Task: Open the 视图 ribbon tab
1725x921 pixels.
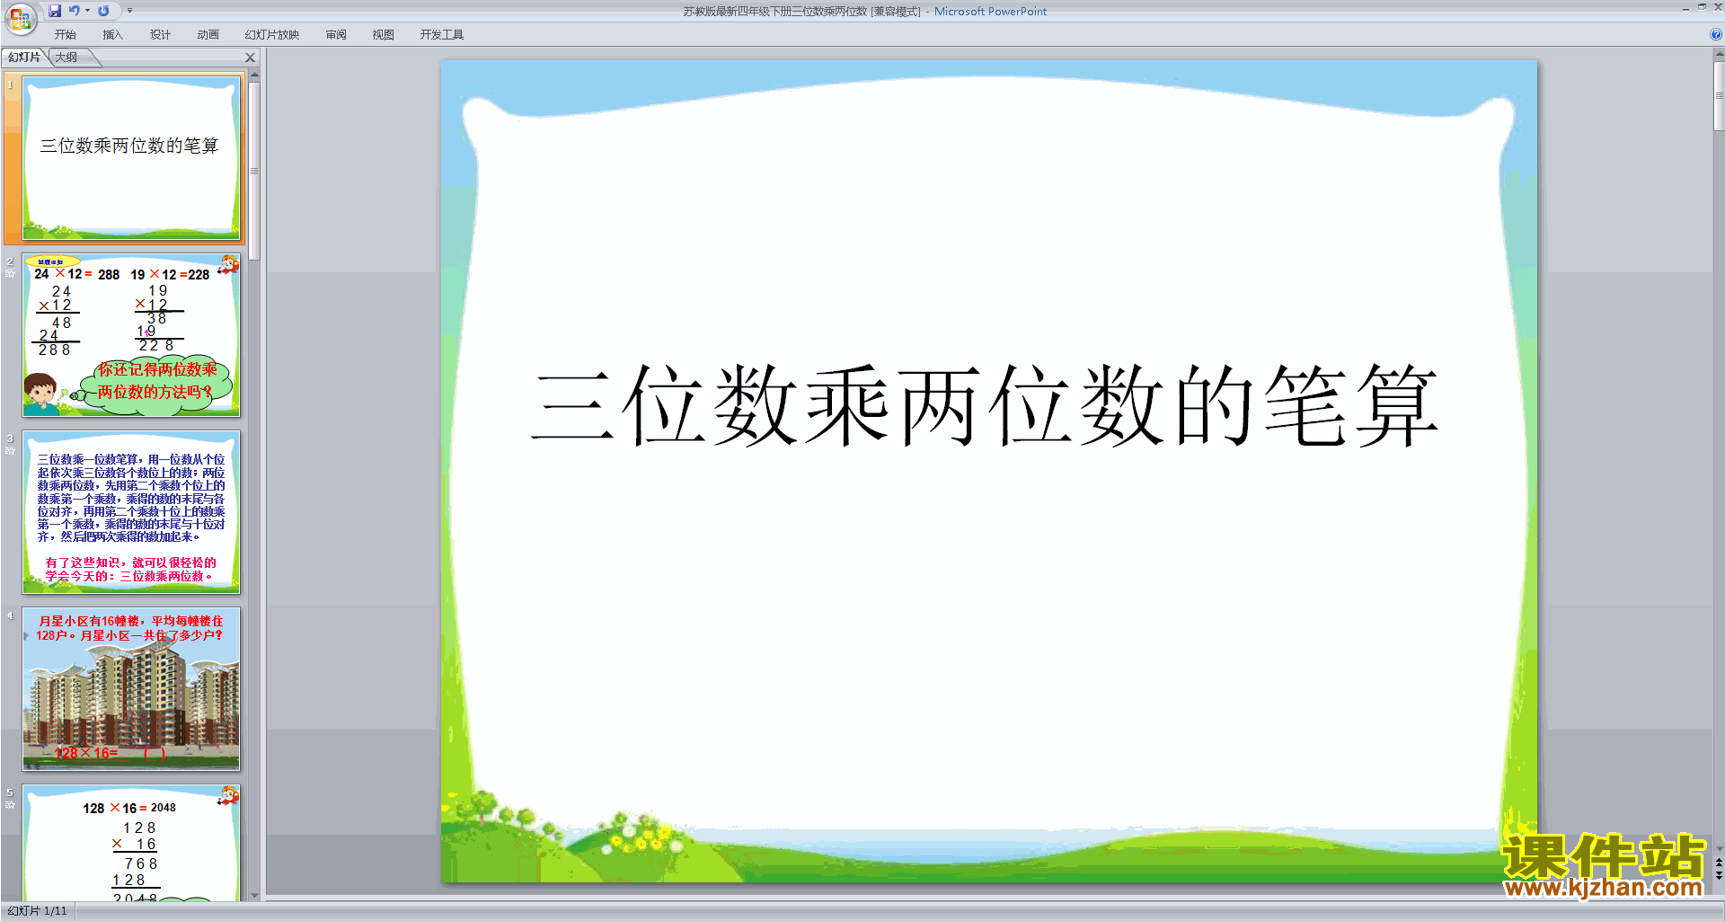Action: tap(384, 35)
